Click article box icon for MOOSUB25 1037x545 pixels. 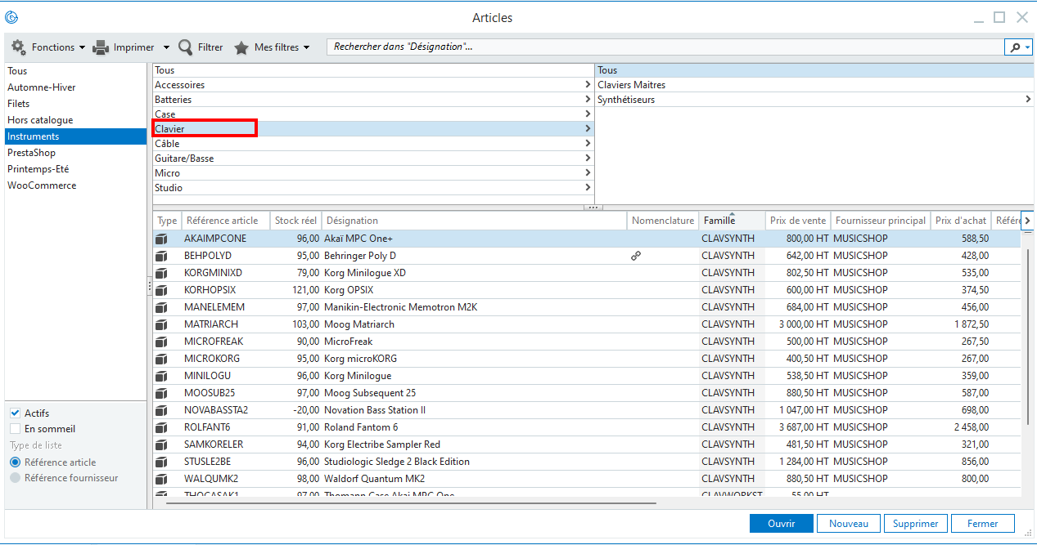click(161, 393)
